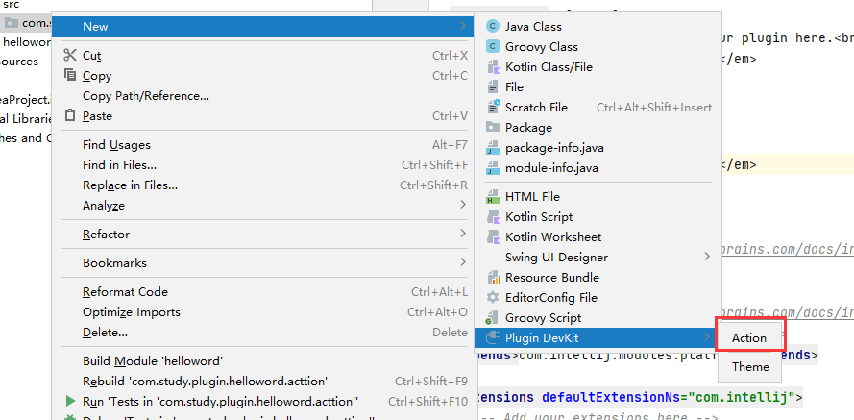Click the Groovy Script icon
Screen dimensions: 854x420
click(493, 317)
